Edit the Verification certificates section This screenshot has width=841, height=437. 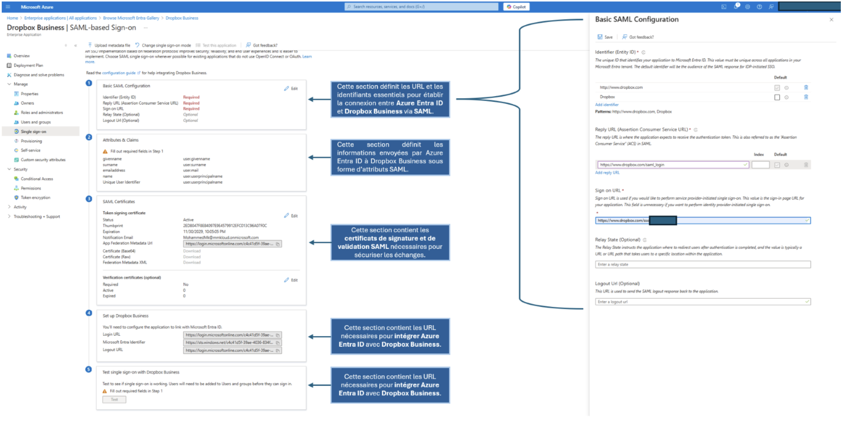pos(291,280)
